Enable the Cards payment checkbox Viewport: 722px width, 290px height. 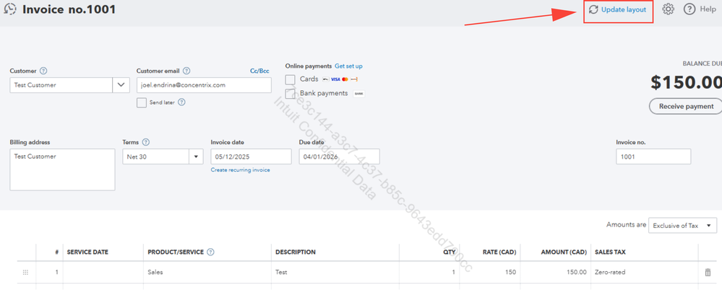(x=290, y=79)
